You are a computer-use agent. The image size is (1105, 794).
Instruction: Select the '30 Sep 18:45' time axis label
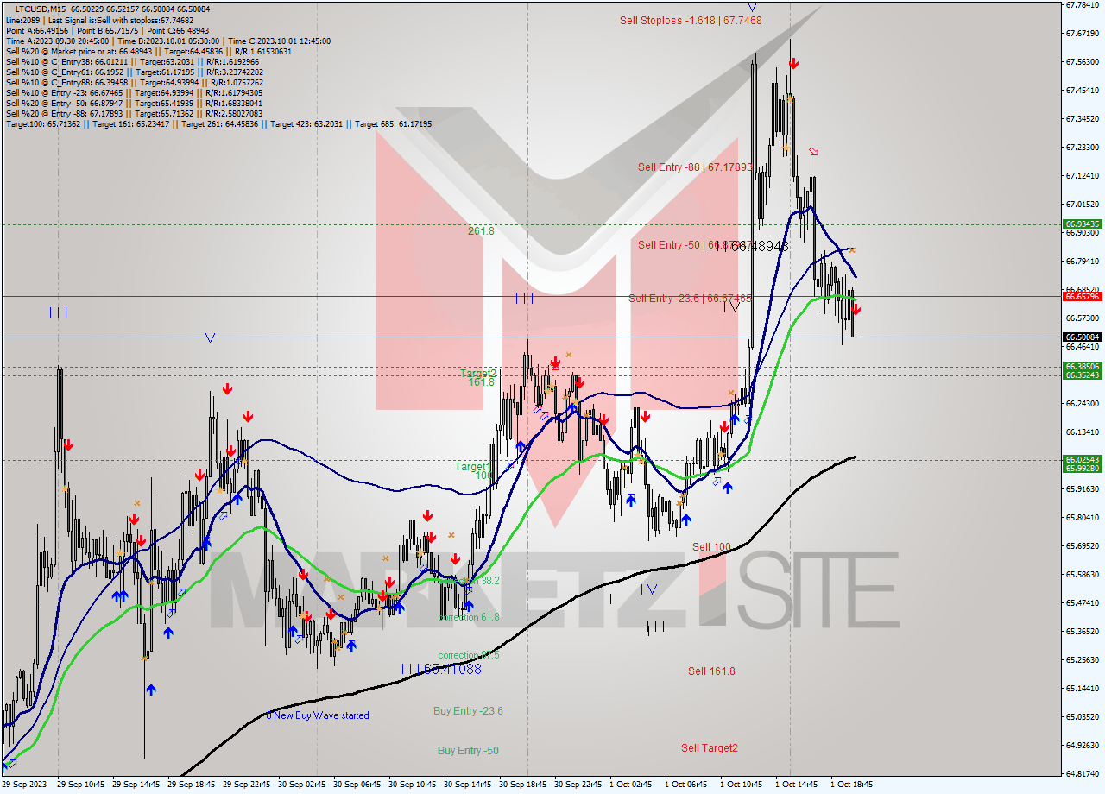pyautogui.click(x=523, y=785)
